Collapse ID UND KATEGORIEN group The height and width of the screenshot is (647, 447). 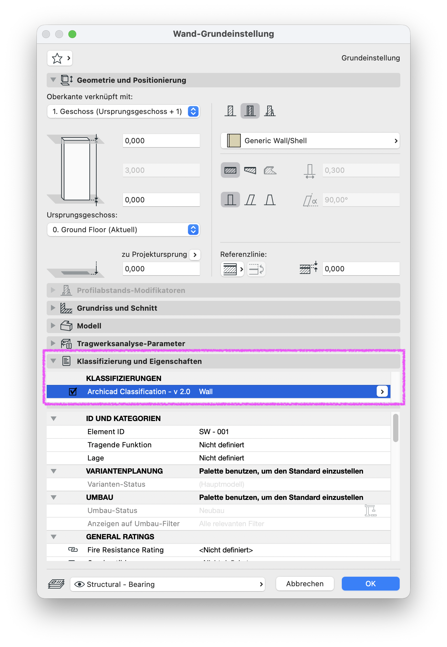pyautogui.click(x=54, y=419)
